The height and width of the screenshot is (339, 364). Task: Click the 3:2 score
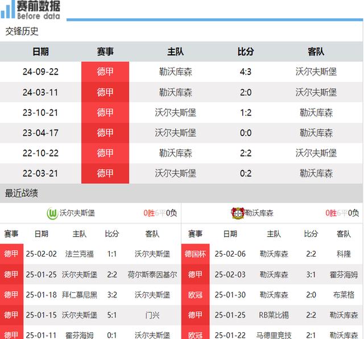112,295
